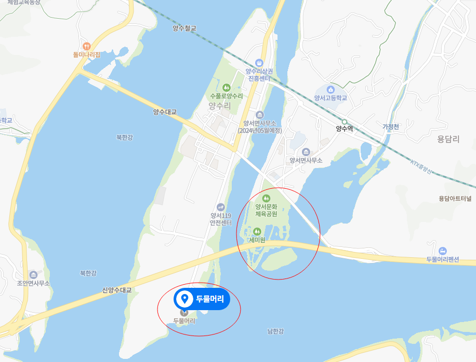Click the 가정천 stream label

pyautogui.click(x=391, y=127)
